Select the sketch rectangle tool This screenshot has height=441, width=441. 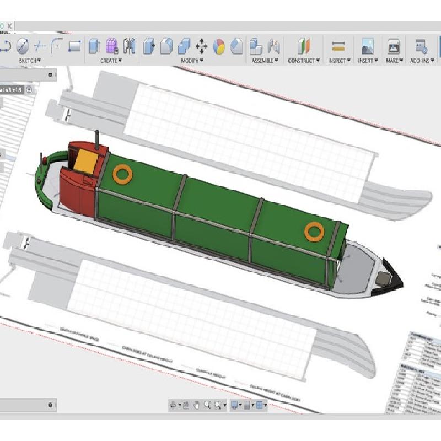point(74,46)
